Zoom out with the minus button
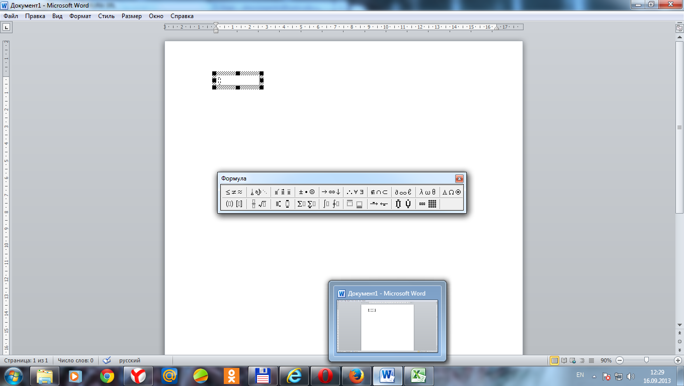684x386 pixels. tap(620, 360)
